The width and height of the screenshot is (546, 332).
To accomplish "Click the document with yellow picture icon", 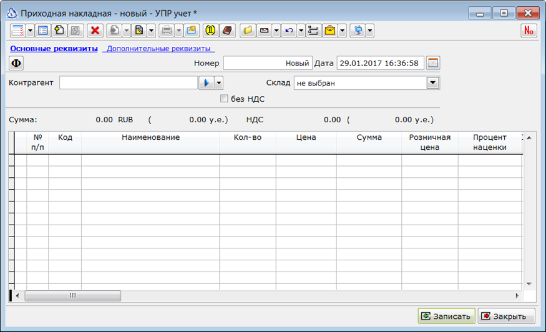I will 139,31.
